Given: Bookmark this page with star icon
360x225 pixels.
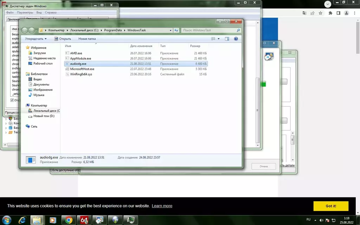Looking at the screenshot, I should (321, 13).
